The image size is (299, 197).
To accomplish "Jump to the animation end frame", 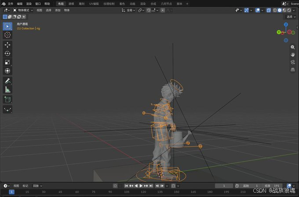I will pos(151,186).
